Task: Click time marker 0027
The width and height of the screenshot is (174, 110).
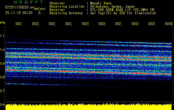Action: (119, 24)
